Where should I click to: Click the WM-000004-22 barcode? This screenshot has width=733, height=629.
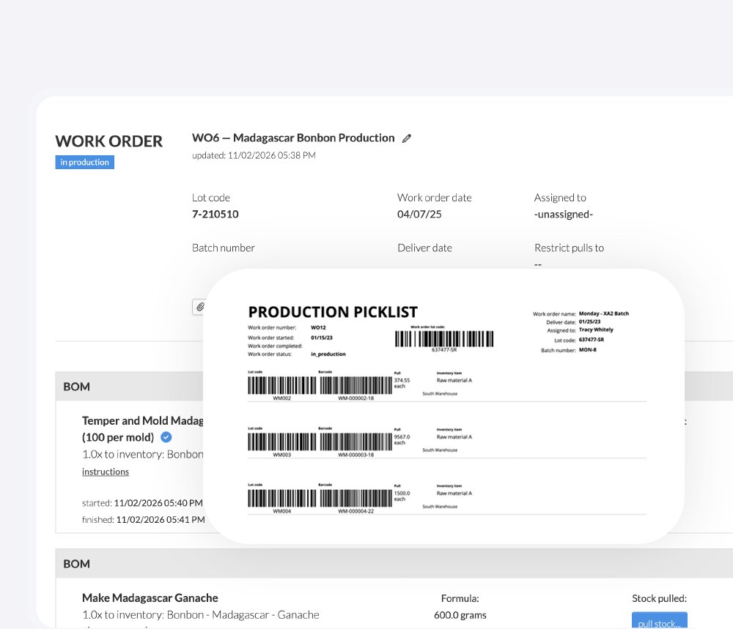tap(356, 499)
